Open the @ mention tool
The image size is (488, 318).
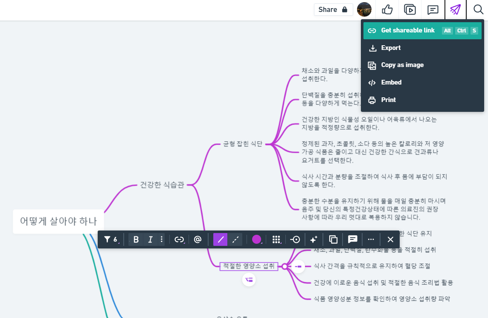point(198,239)
